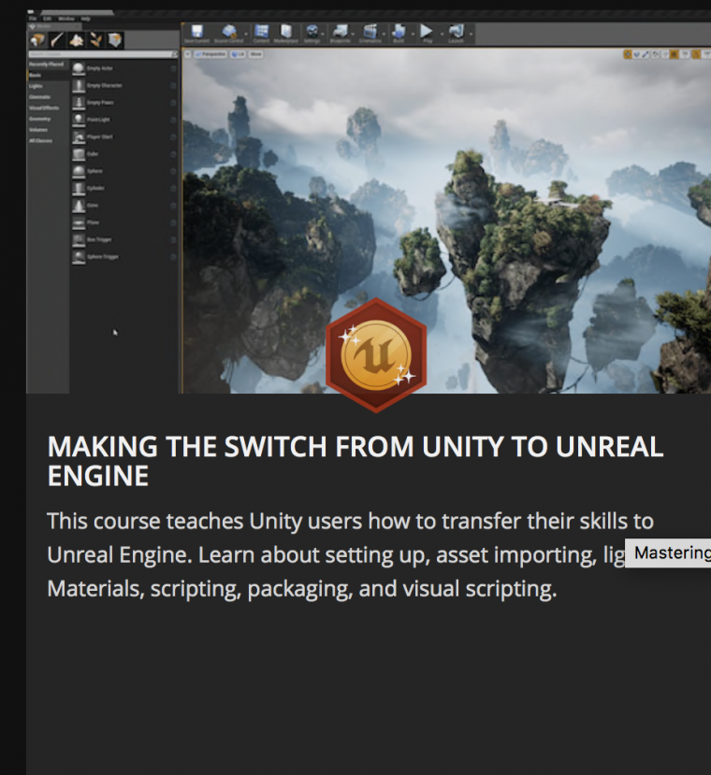Open the Making the Switch course title
This screenshot has height=775, width=711.
(x=355, y=461)
